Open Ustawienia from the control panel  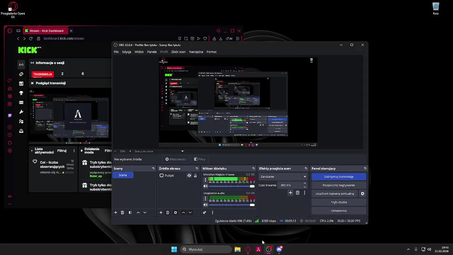(x=339, y=211)
